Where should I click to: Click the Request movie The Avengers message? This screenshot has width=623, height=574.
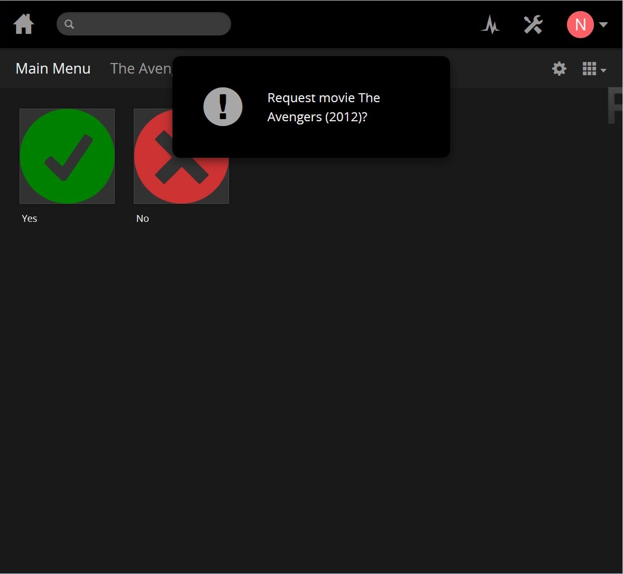(324, 107)
